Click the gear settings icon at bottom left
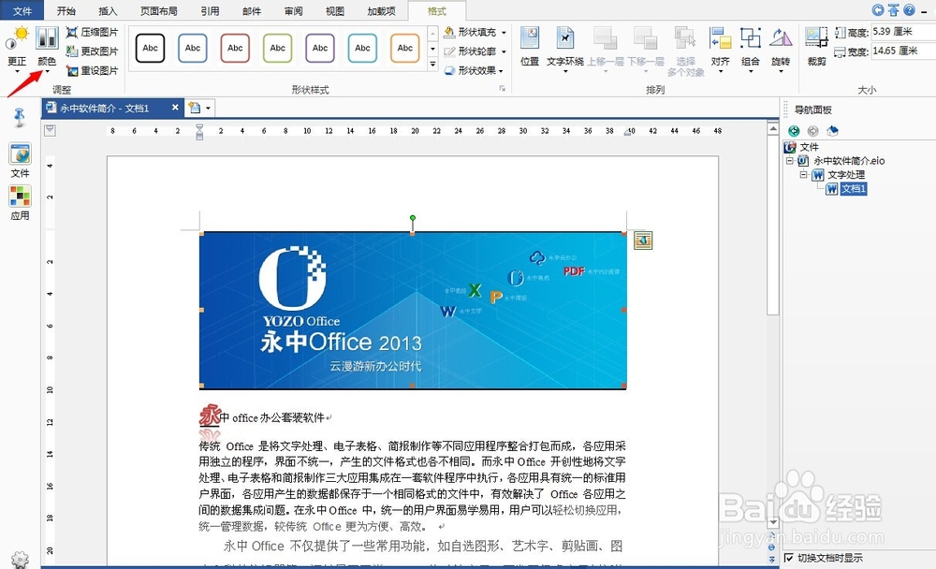This screenshot has width=936, height=569. pyautogui.click(x=20, y=560)
